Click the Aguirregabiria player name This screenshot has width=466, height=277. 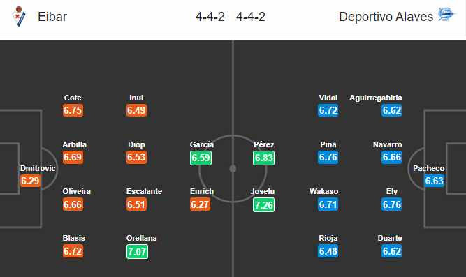coord(376,98)
